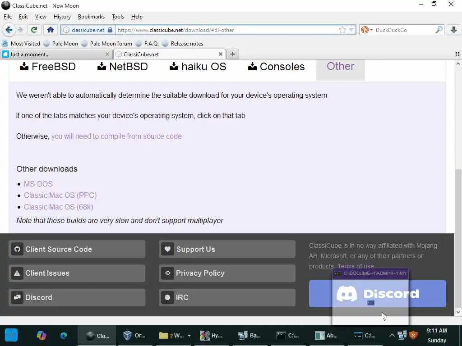Switch to the 'Ab...' taskbar item
Screen dimensions: 462x346
click(x=327, y=335)
